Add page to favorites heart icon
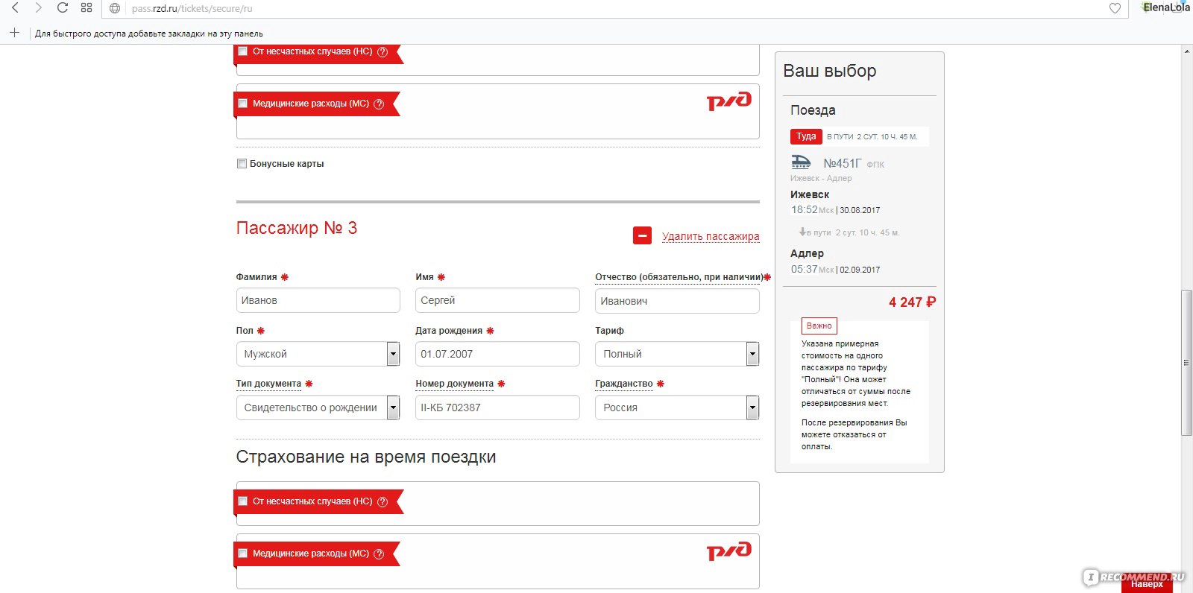This screenshot has width=1193, height=593. click(x=1115, y=9)
